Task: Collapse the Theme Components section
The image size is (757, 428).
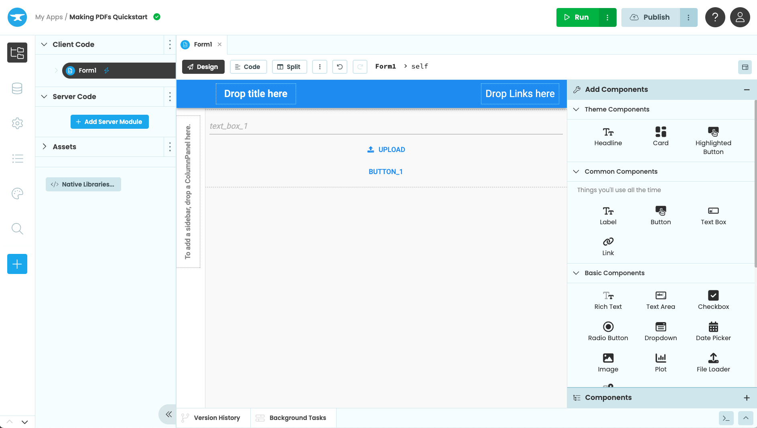Action: point(576,109)
